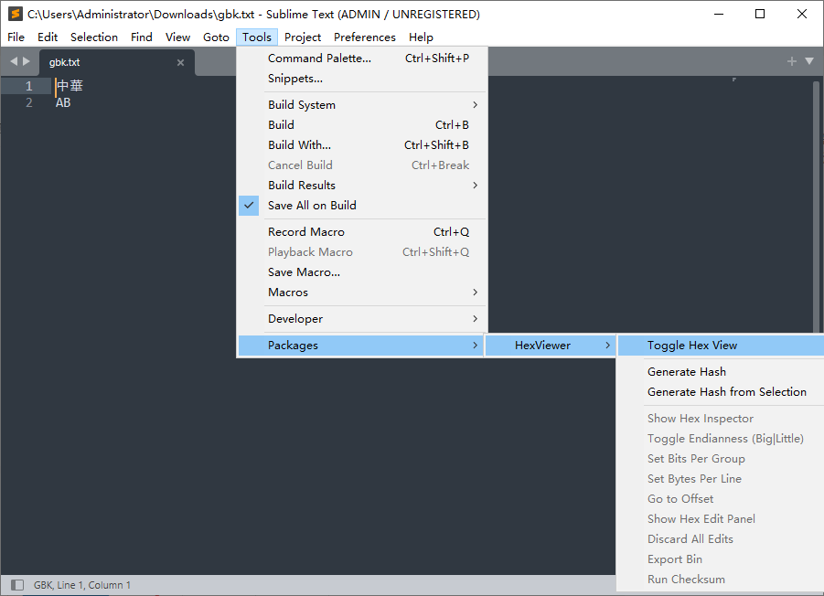
Task: Open the Goto menu
Action: [x=216, y=37]
